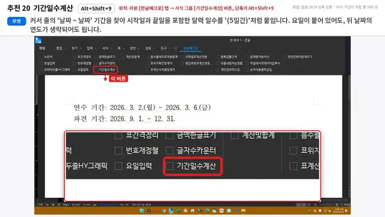Open the taskbar clock and date
Screen dimensions: 385x217
click(339, 210)
